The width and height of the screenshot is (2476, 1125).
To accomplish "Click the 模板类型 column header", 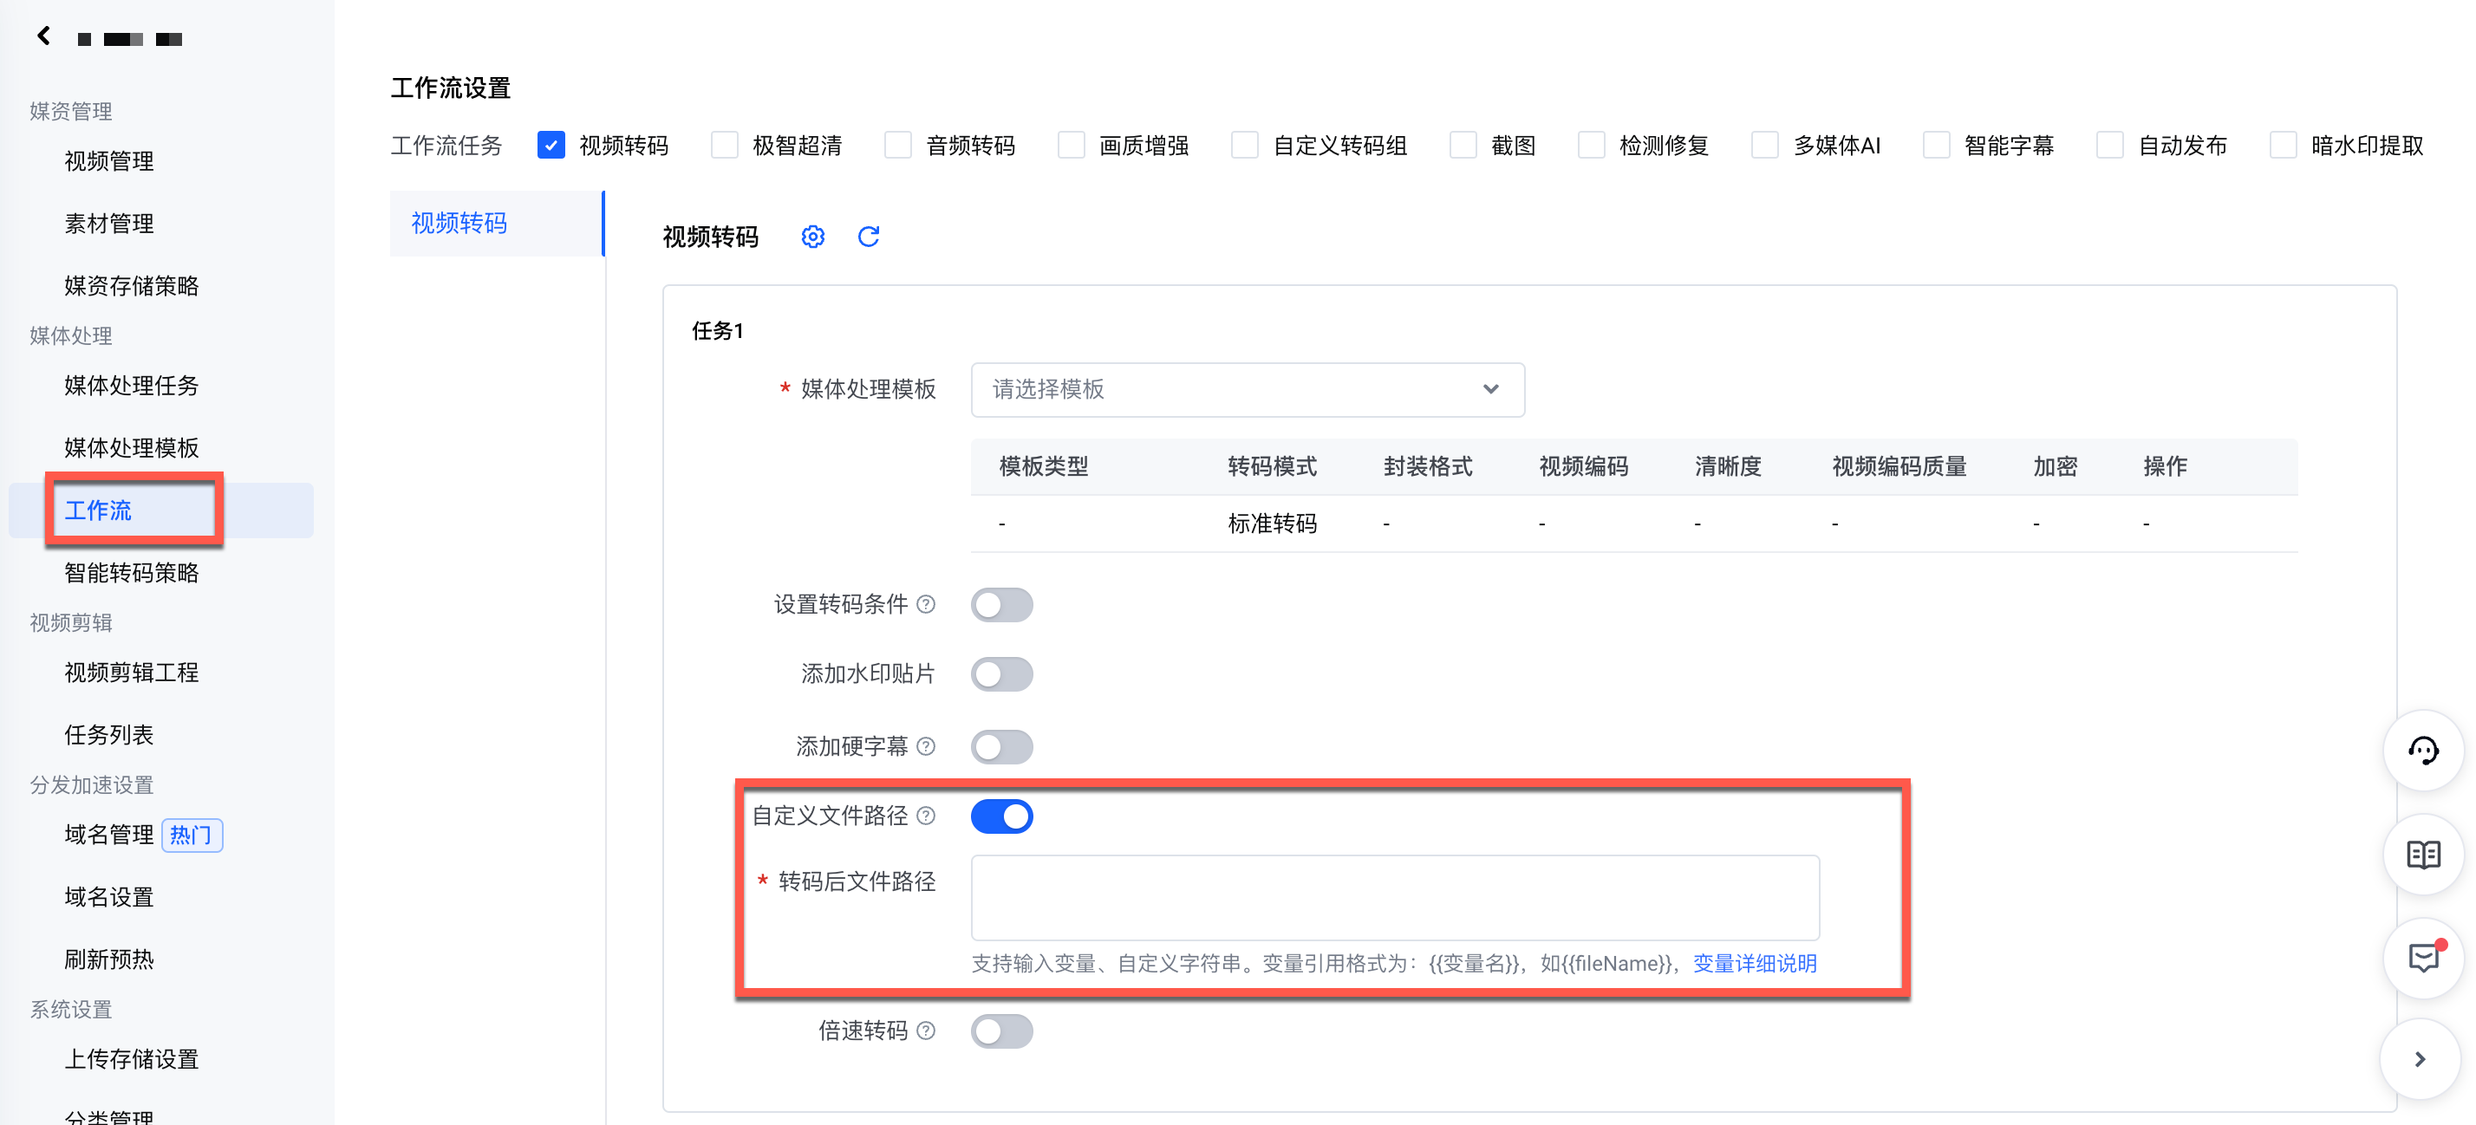I will 1044,467.
